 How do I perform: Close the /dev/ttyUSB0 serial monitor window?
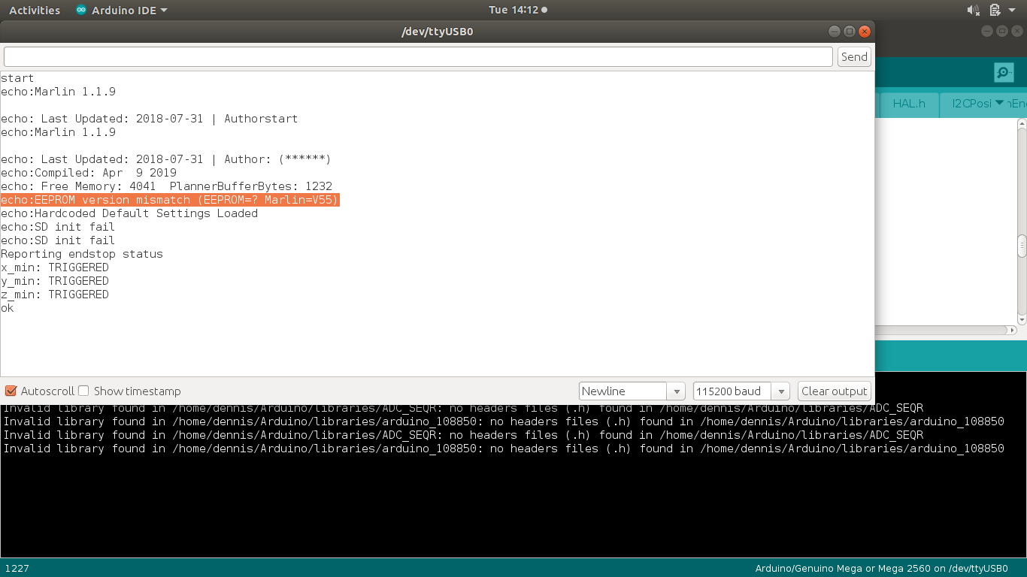865,32
